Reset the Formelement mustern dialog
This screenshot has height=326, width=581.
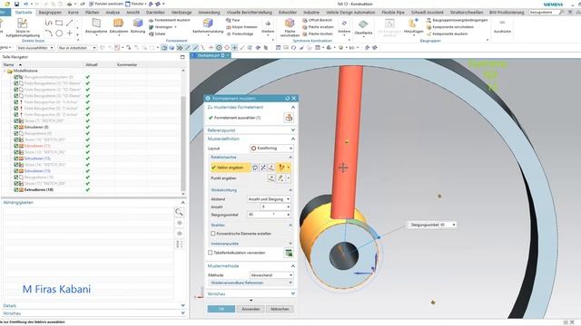tap(287, 99)
